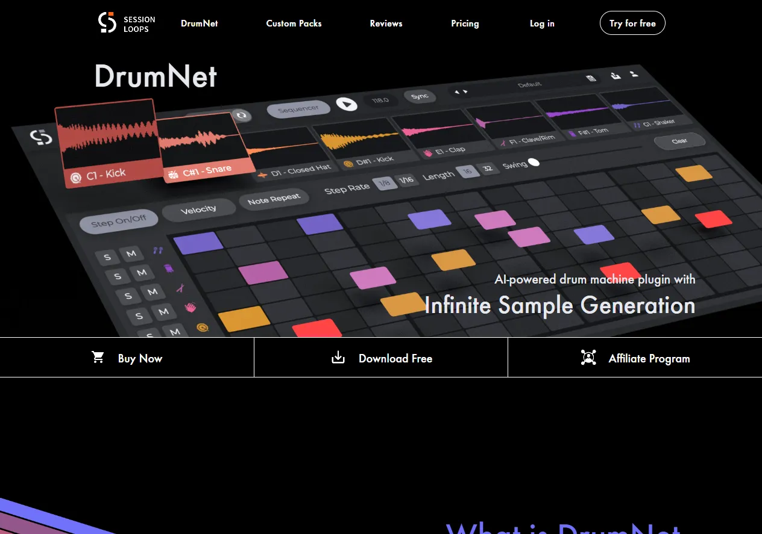Viewport: 762px width, 534px height.
Task: Click the tom drum icon on F#1 - Tom
Action: (x=571, y=133)
